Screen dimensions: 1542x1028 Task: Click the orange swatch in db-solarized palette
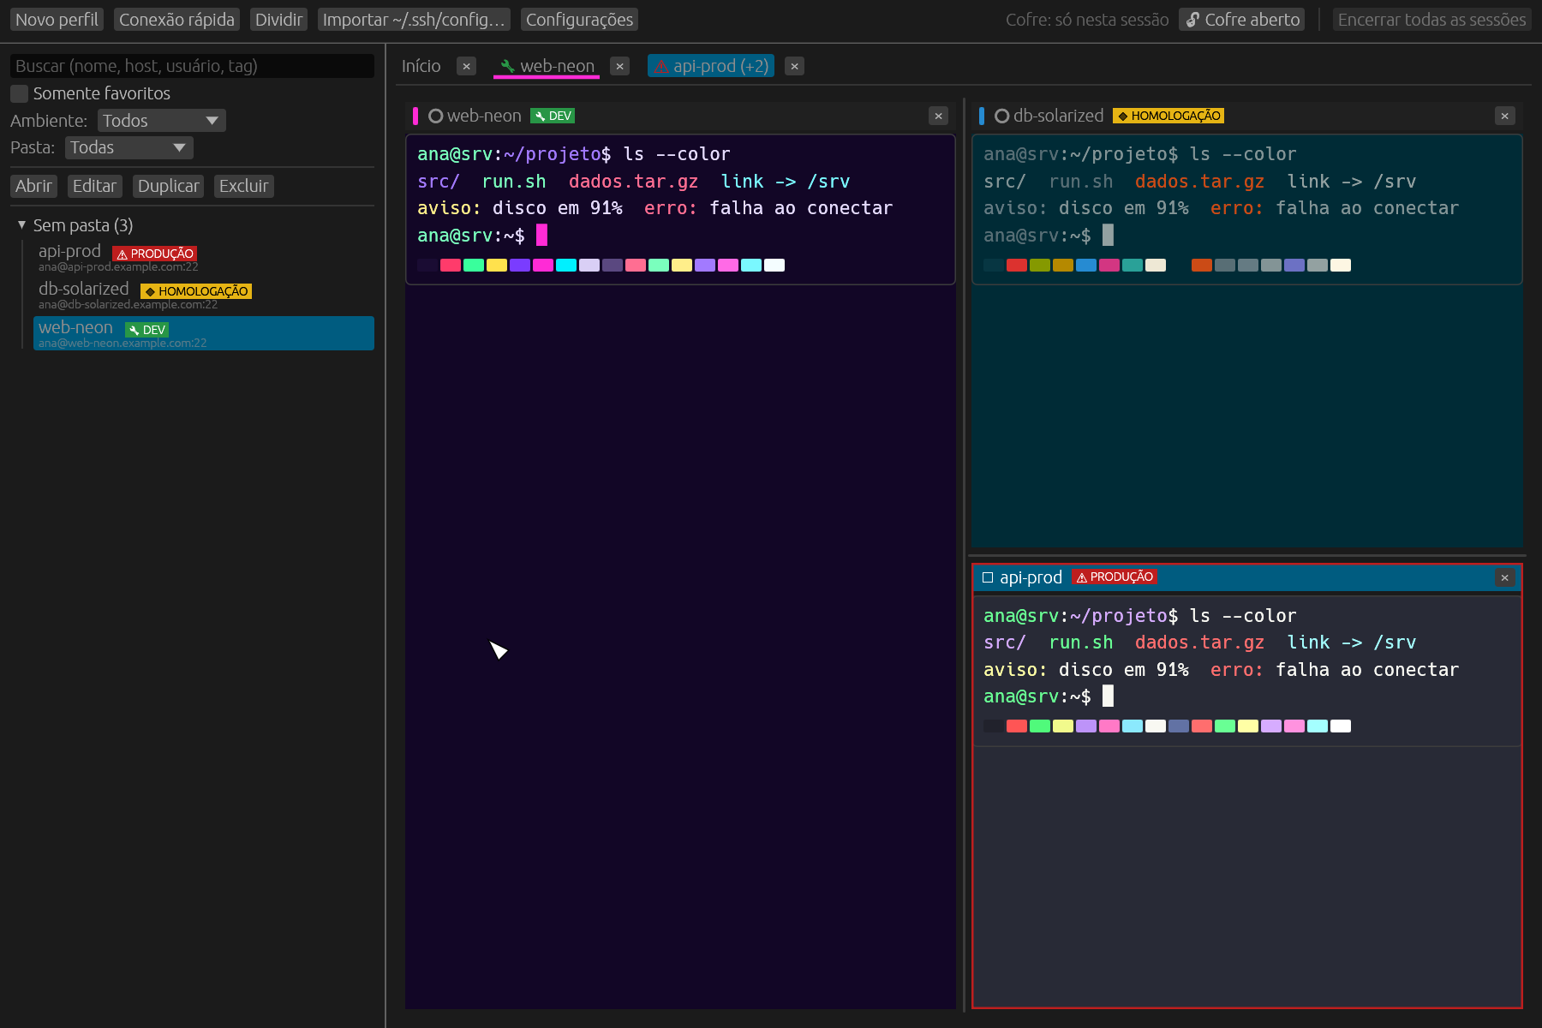coord(1202,266)
